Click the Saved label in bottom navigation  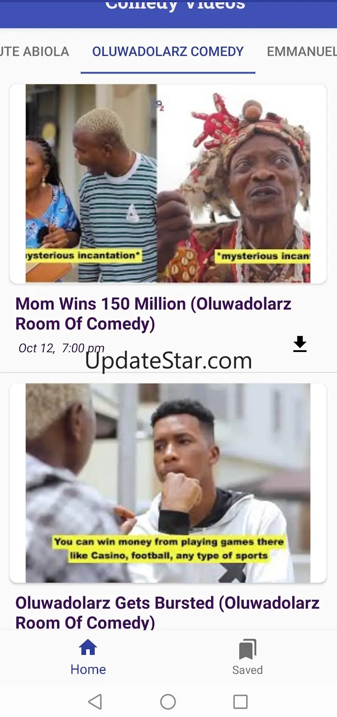coord(248,670)
